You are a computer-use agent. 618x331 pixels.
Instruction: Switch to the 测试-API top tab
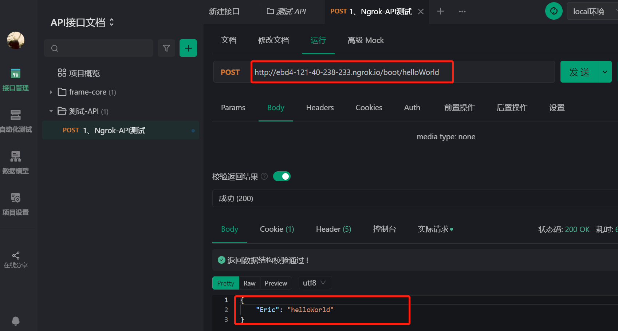[x=287, y=12]
